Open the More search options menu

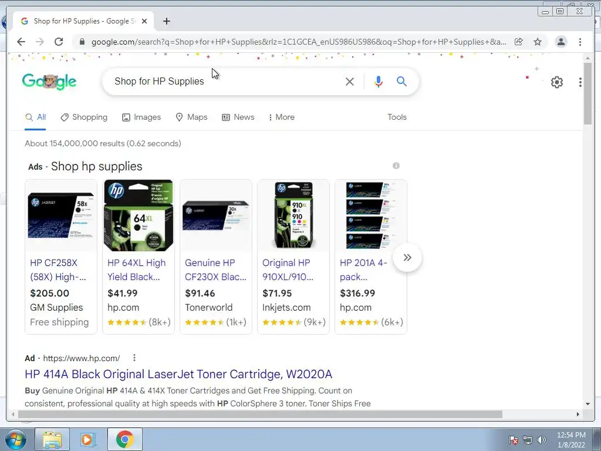(282, 117)
